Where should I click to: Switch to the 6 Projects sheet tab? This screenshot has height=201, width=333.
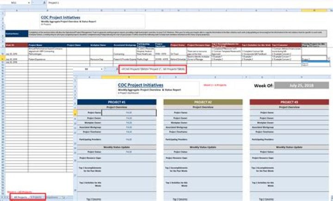(x=36, y=197)
